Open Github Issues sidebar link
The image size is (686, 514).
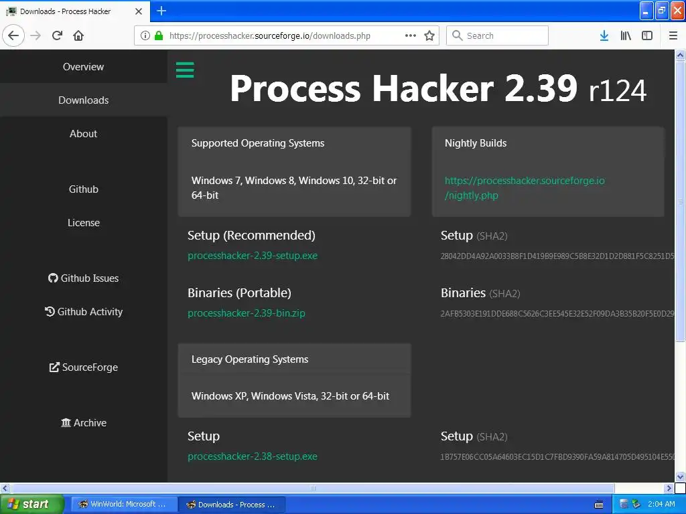pos(83,278)
